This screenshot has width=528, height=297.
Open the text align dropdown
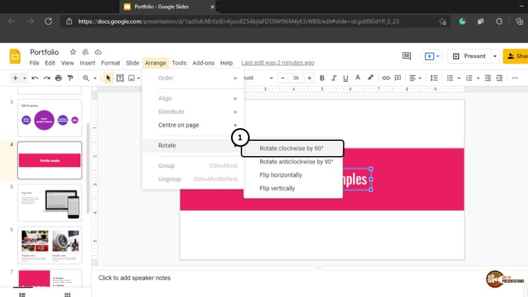click(415, 78)
